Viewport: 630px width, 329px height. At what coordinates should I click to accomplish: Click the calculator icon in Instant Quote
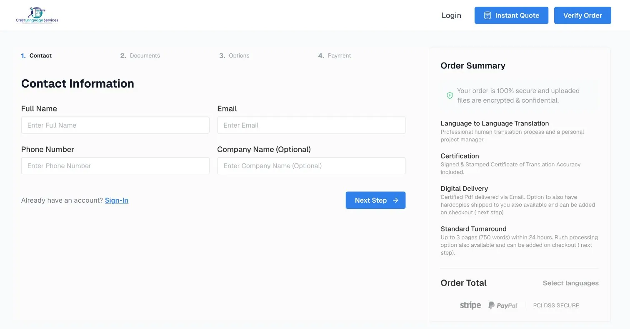(487, 15)
